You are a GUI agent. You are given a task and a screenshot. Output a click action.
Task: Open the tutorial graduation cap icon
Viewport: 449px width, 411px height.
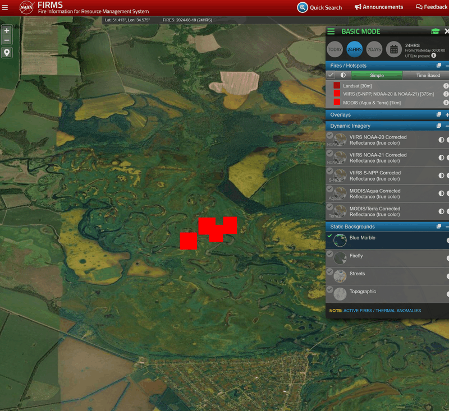[x=436, y=31]
